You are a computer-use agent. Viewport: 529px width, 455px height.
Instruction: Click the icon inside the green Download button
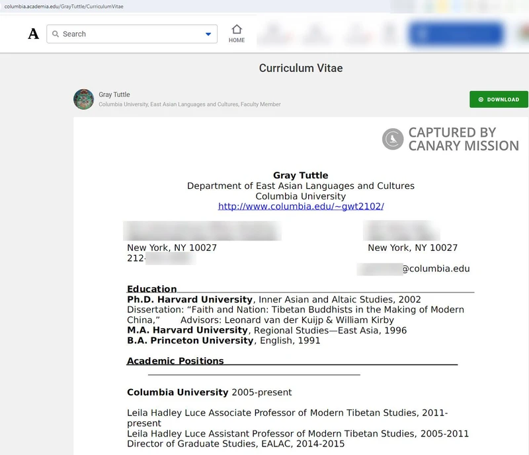pos(481,100)
